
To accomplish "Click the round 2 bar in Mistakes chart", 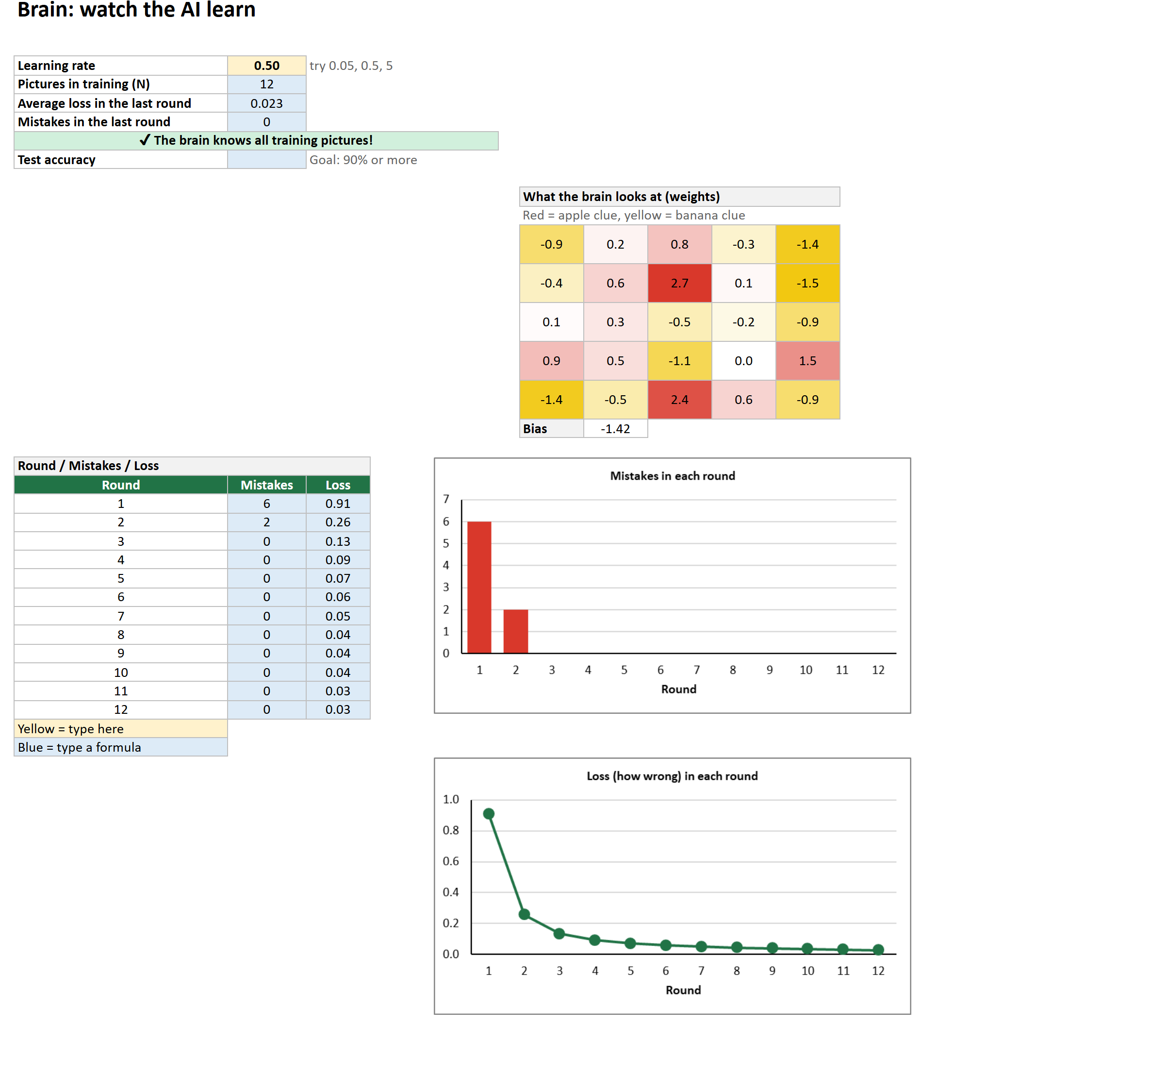I will click(x=516, y=631).
